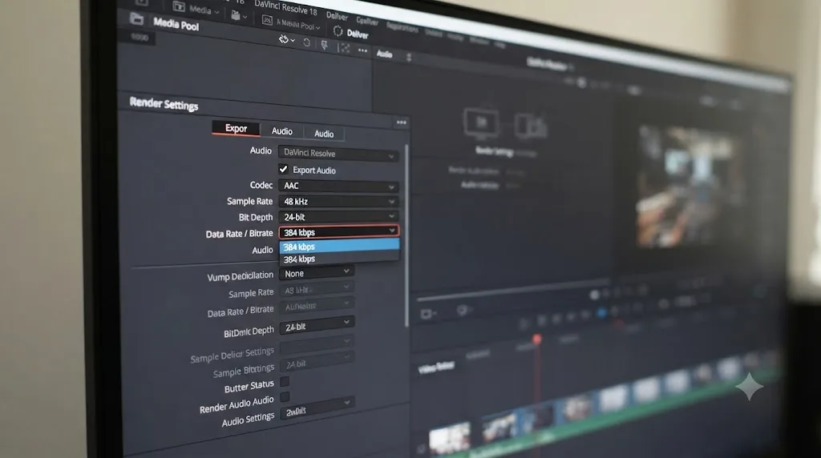Toggle the Export Audio checkbox
821x458 pixels.
click(283, 169)
